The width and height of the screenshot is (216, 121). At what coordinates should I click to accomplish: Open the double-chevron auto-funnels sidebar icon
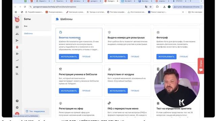pos(17,54)
